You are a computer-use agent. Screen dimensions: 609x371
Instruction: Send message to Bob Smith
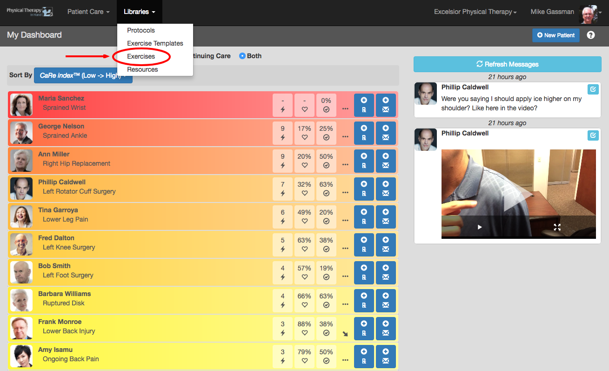click(386, 272)
